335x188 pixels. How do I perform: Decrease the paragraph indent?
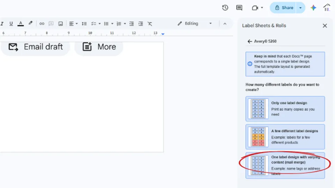[132, 23]
